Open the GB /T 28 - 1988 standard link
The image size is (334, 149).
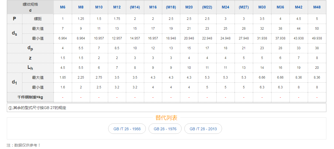click(127, 129)
